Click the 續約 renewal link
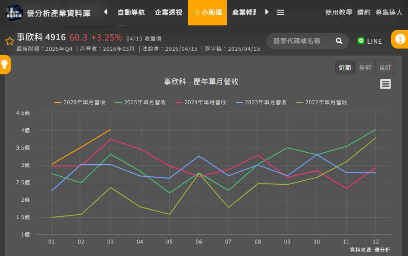408x256 pixels. tap(363, 12)
